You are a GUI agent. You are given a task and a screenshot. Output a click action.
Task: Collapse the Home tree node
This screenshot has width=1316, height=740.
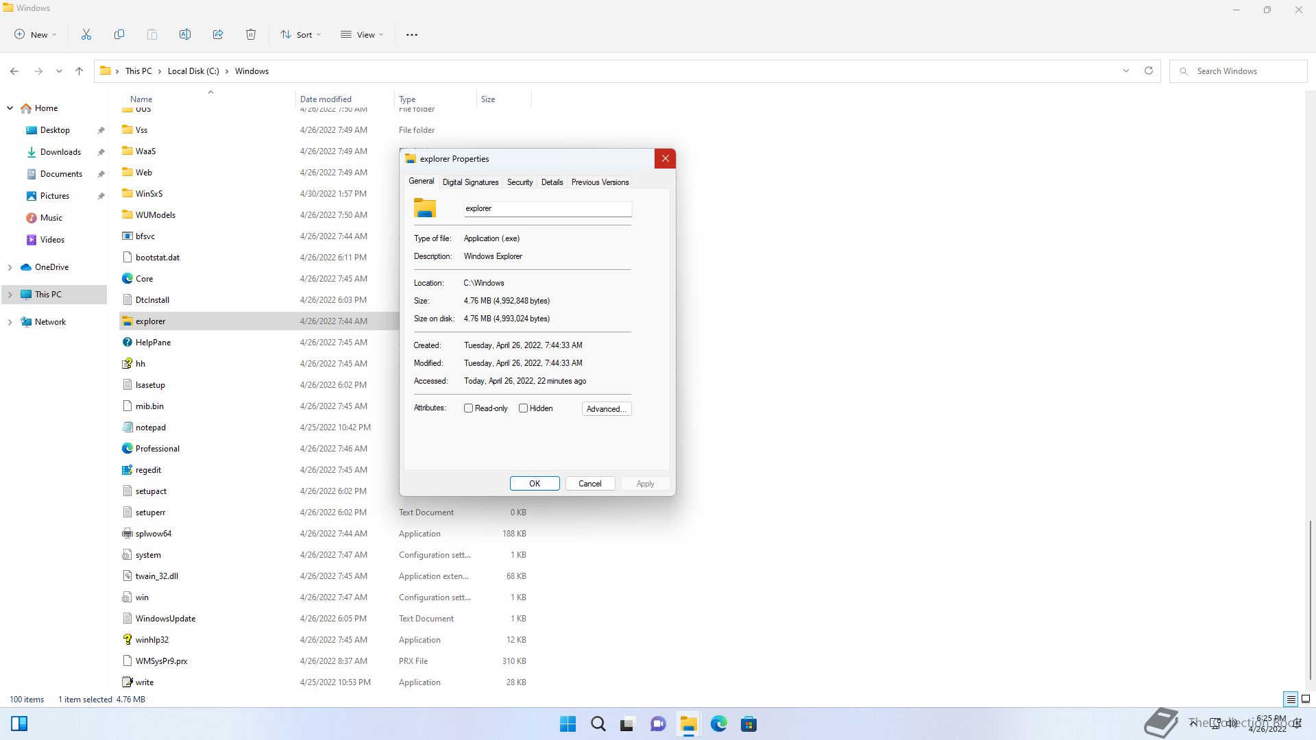tap(10, 108)
